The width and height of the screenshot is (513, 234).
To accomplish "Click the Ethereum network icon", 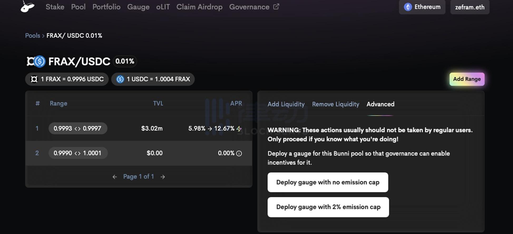I will click(408, 7).
